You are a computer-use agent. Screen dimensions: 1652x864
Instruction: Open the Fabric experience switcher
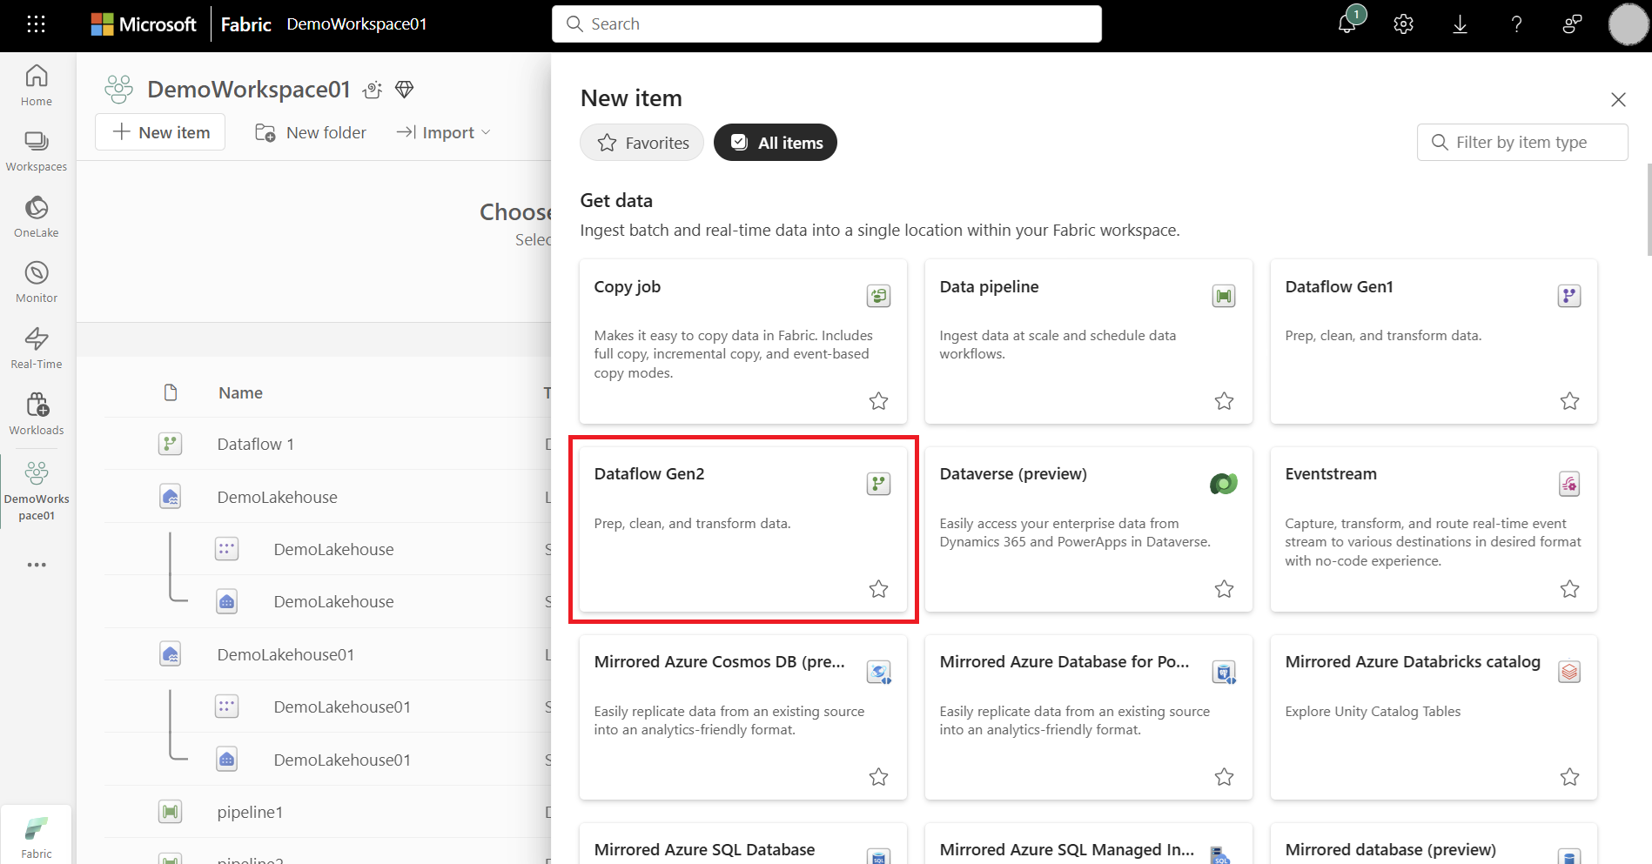[37, 836]
